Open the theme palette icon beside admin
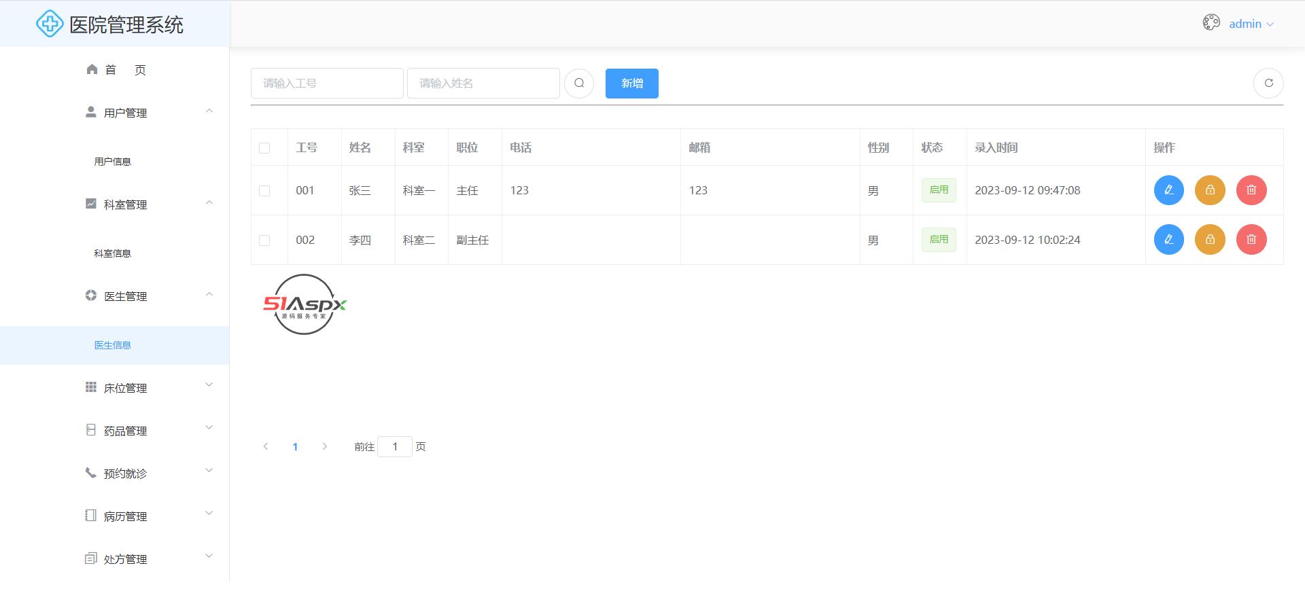The image size is (1305, 608). pyautogui.click(x=1211, y=23)
